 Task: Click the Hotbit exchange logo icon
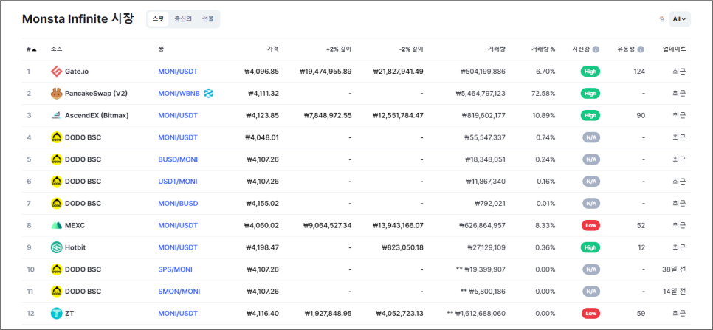56,247
